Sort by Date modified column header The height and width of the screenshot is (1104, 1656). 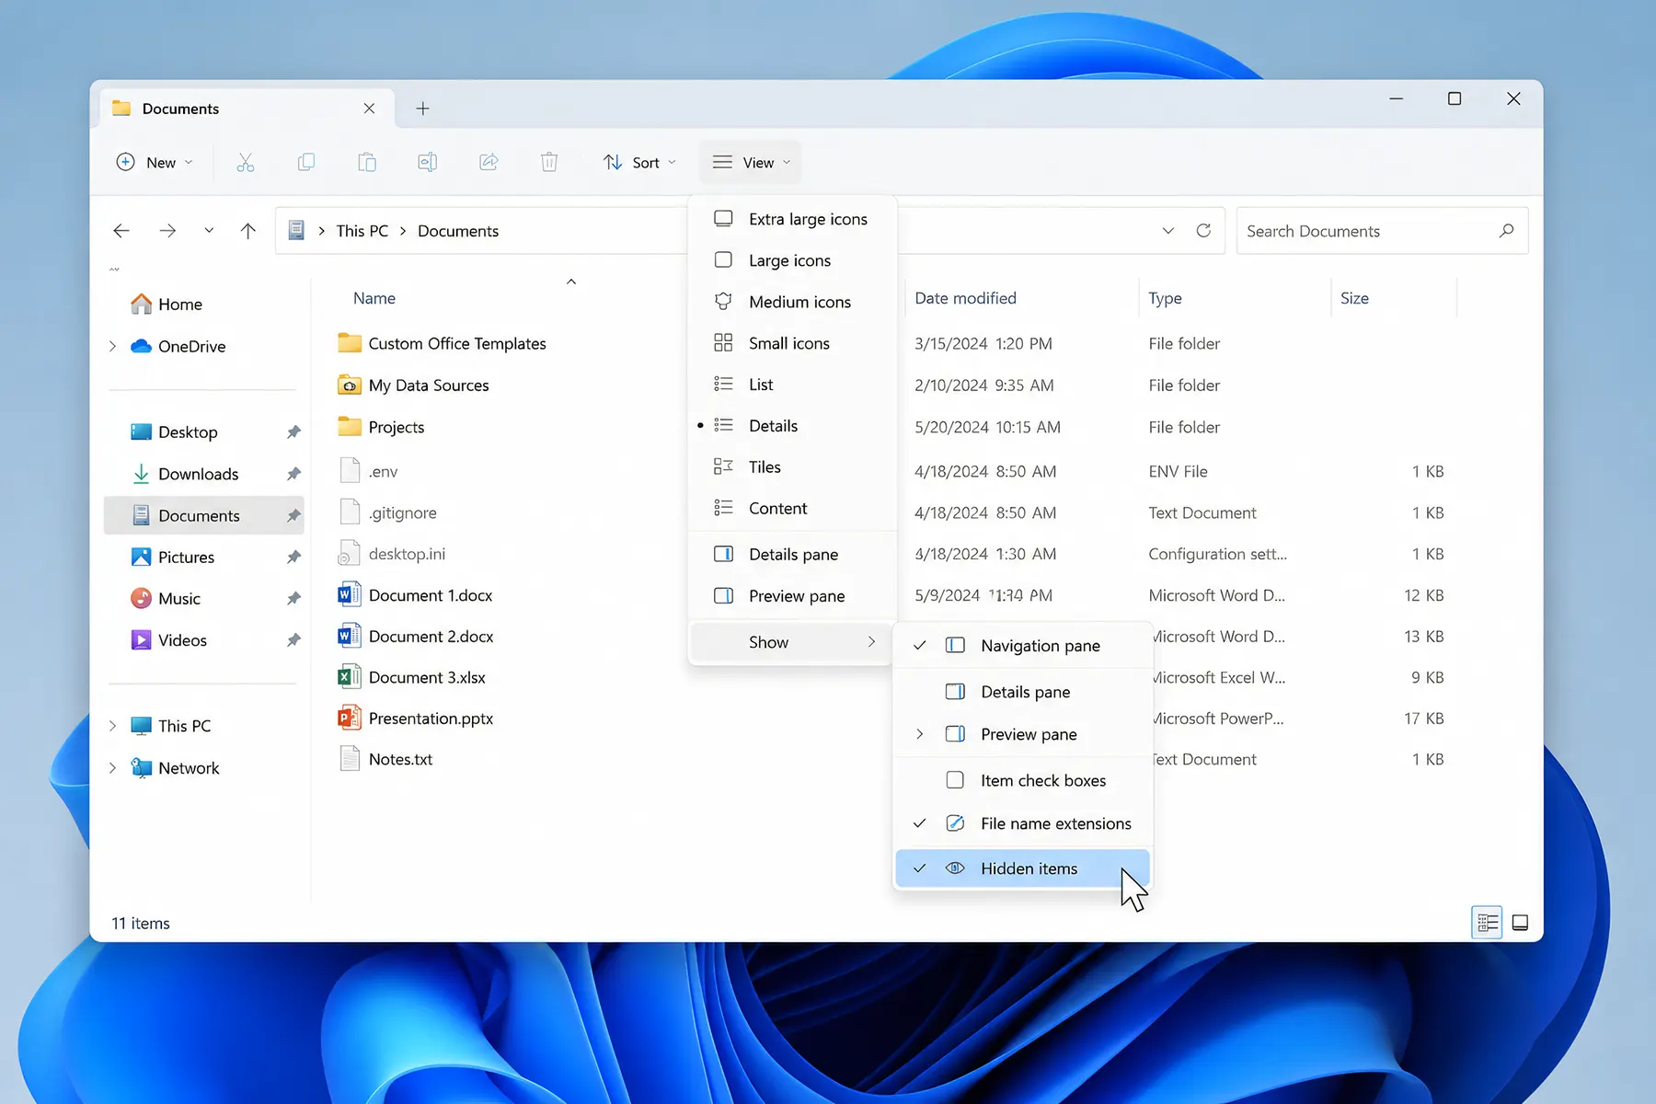coord(965,298)
